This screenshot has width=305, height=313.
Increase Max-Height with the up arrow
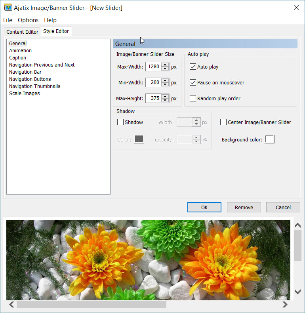point(165,96)
